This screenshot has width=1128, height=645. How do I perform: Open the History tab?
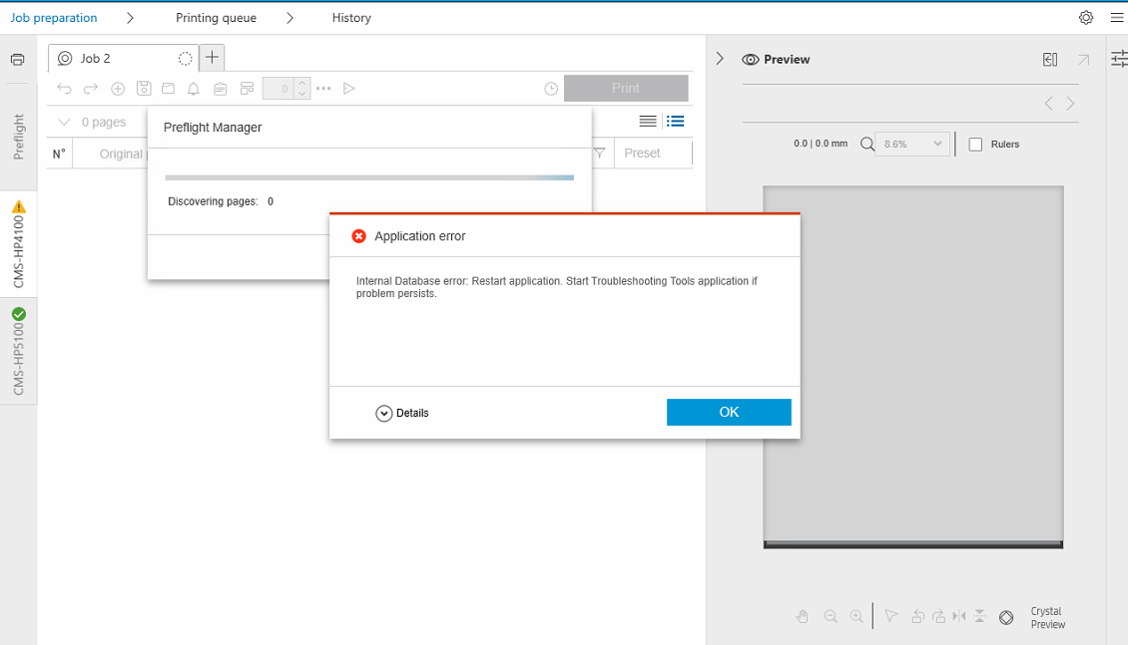click(350, 17)
